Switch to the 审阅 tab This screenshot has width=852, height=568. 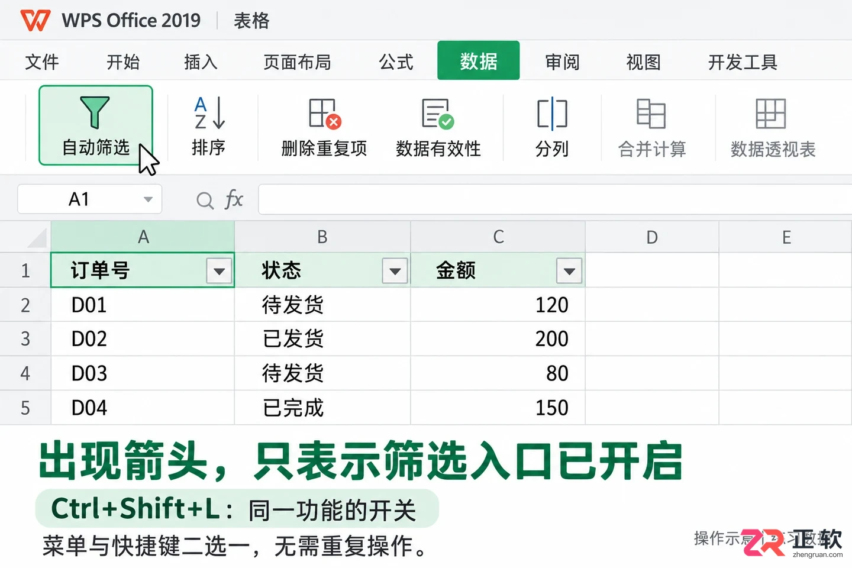point(562,62)
